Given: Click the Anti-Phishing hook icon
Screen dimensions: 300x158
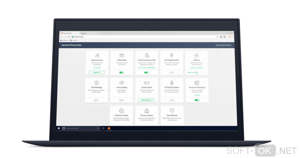Looking at the screenshot, I should [97, 83].
